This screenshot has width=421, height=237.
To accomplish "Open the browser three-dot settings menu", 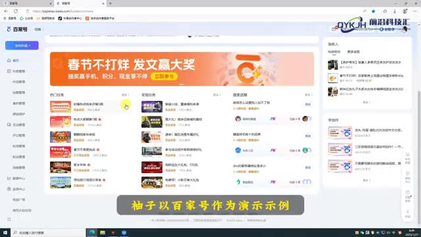I will [415, 11].
